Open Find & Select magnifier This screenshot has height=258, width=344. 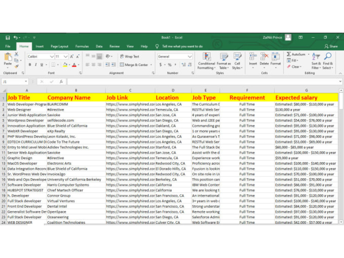pyautogui.click(x=328, y=61)
